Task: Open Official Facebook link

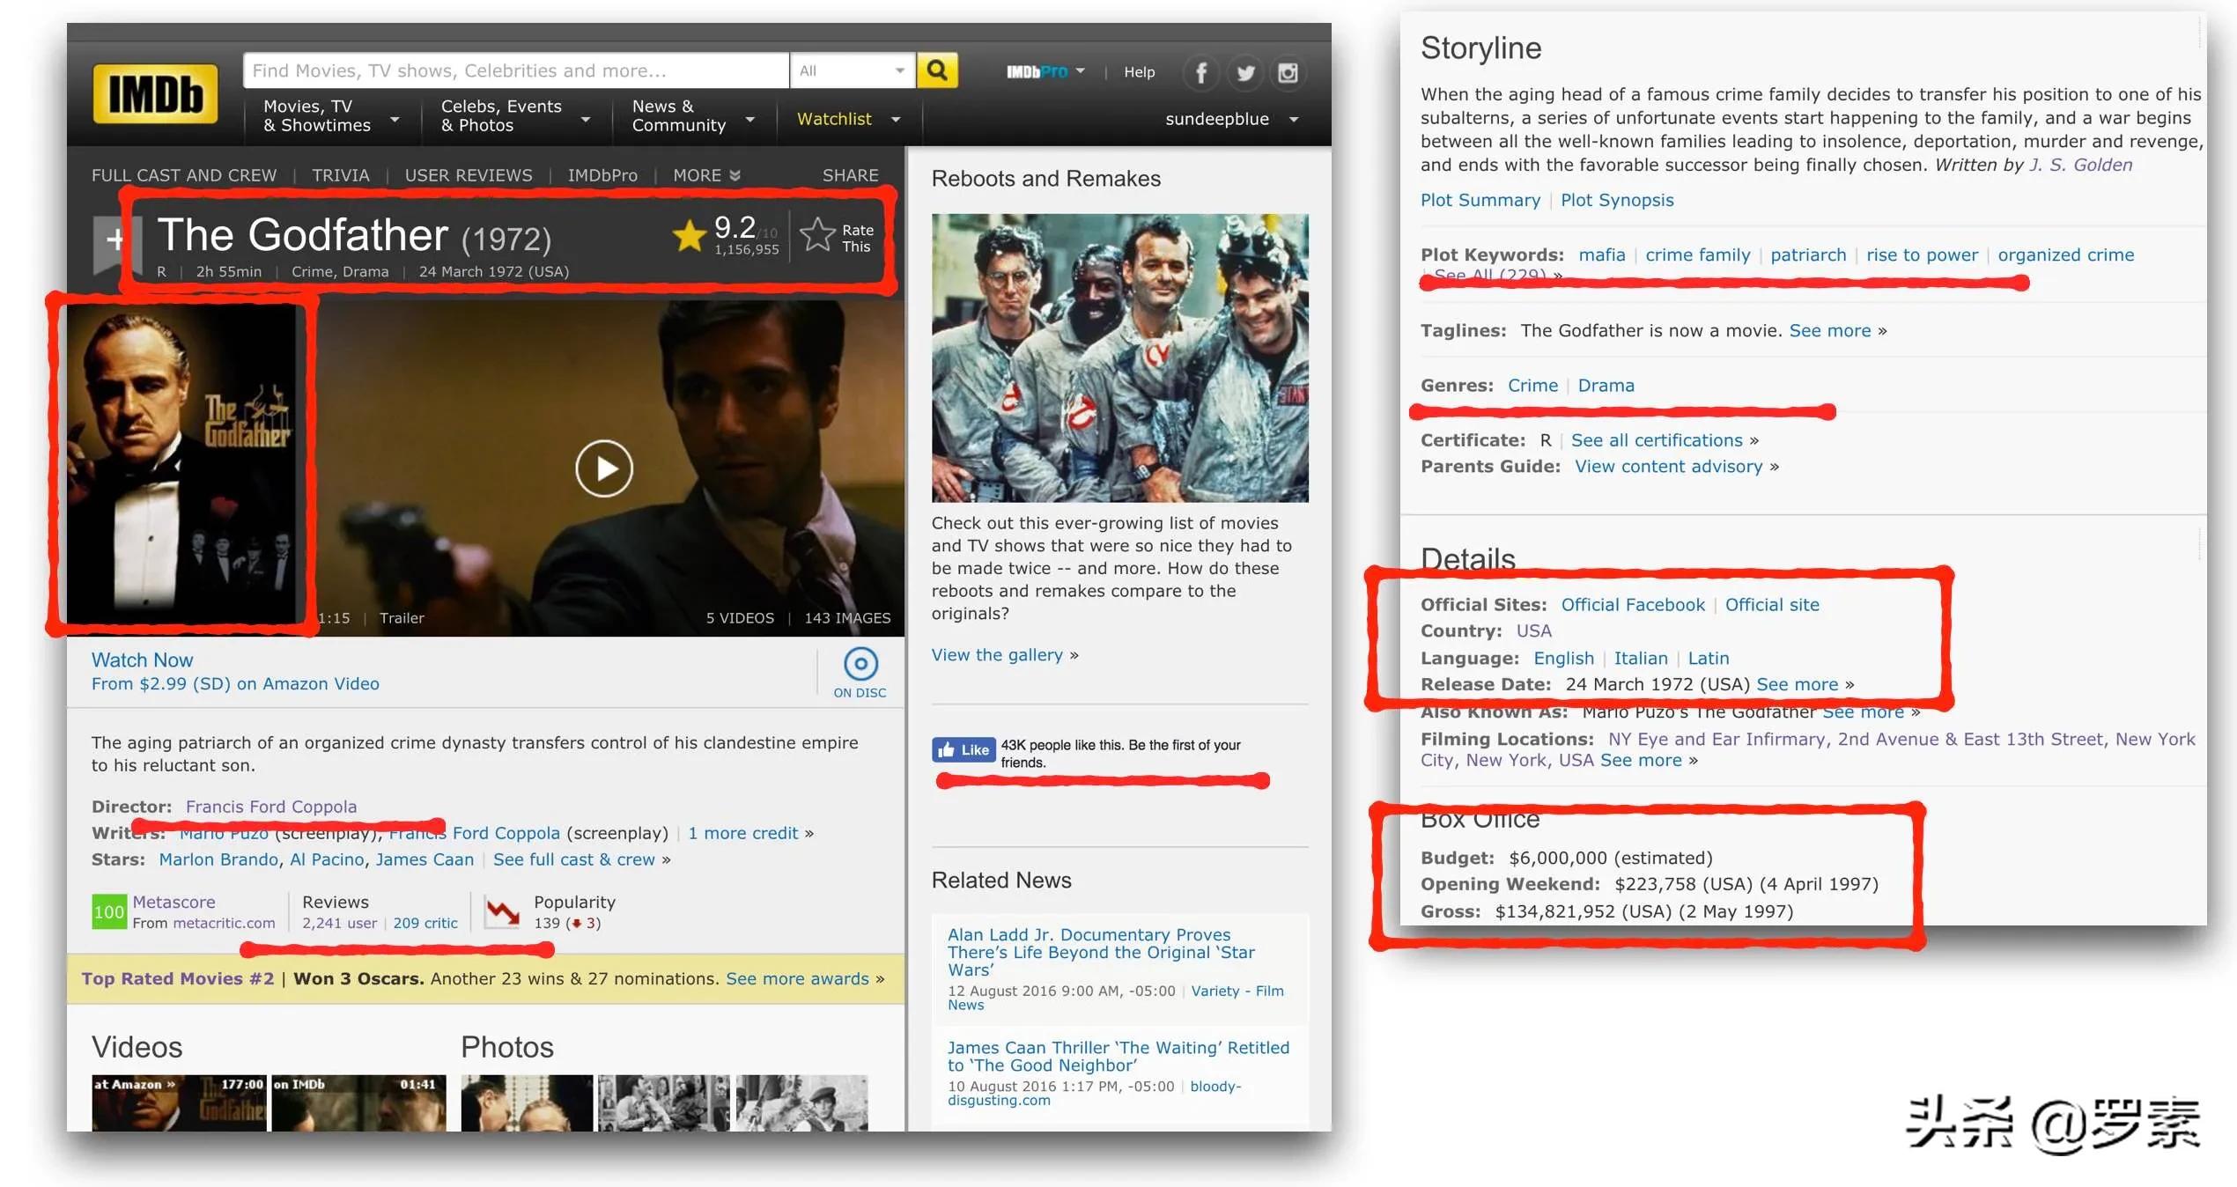Action: [1633, 604]
